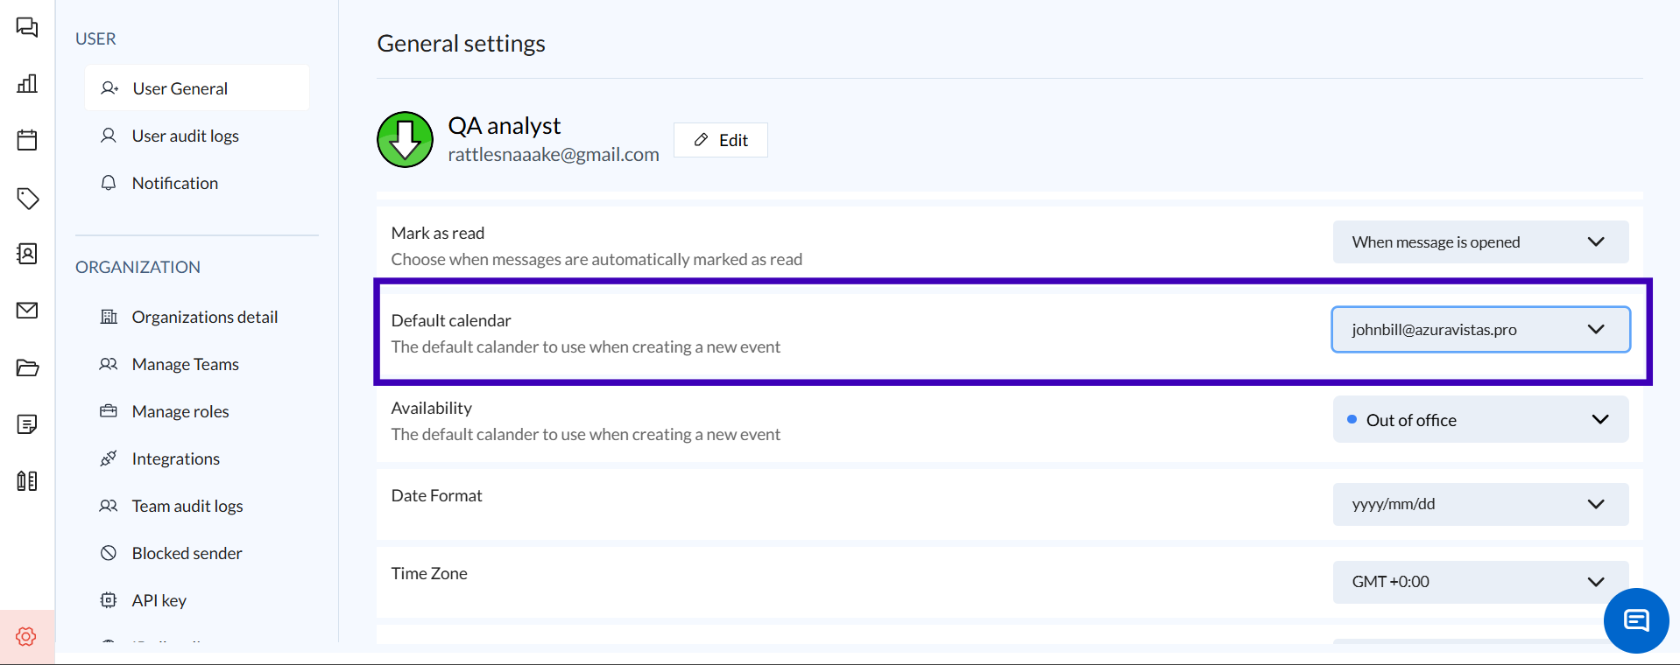Open the Date Format dropdown

coord(1479,504)
